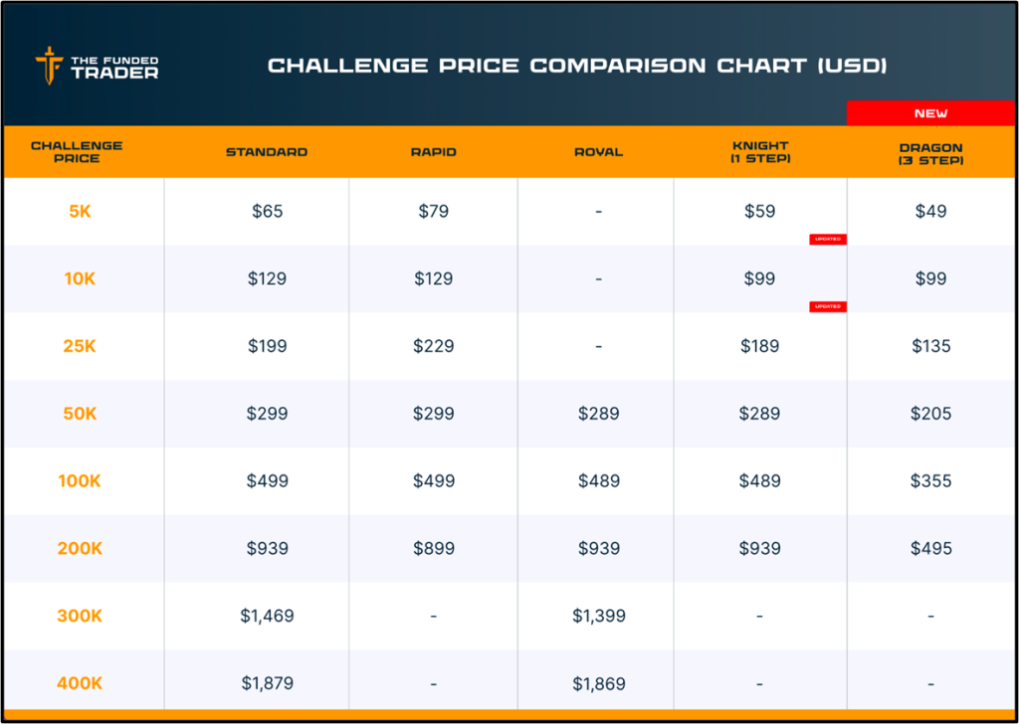Click the red NEW badge
1019x724 pixels.
point(930,113)
